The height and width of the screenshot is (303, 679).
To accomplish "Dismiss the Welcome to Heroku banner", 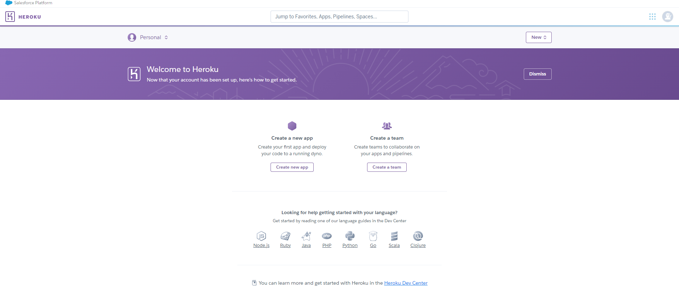I will pos(538,74).
